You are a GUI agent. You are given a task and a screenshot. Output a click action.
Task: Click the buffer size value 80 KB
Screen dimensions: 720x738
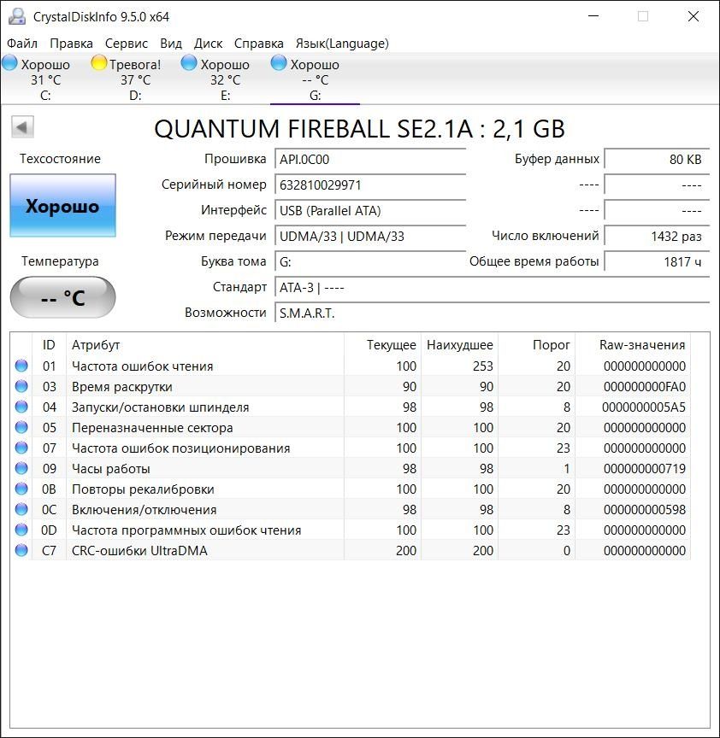point(657,160)
